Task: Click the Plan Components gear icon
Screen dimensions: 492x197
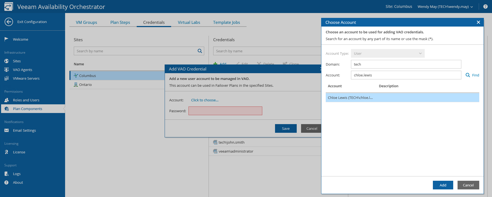Action: click(x=7, y=109)
